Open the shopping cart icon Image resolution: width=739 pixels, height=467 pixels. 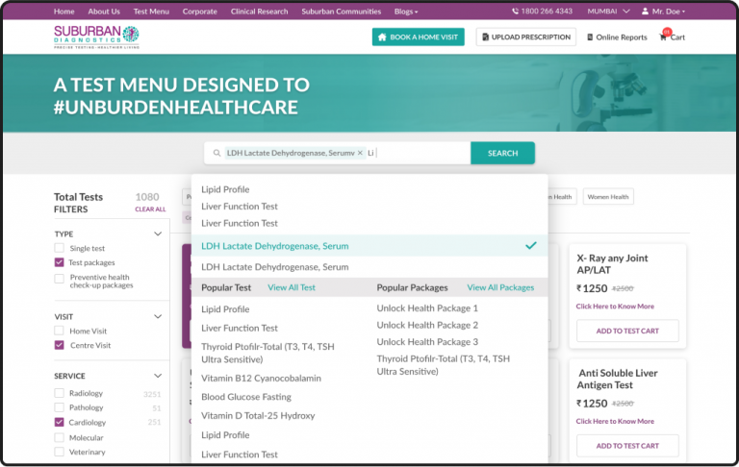664,37
